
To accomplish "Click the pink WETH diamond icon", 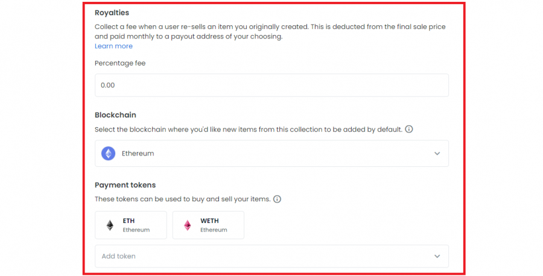I will [x=188, y=225].
